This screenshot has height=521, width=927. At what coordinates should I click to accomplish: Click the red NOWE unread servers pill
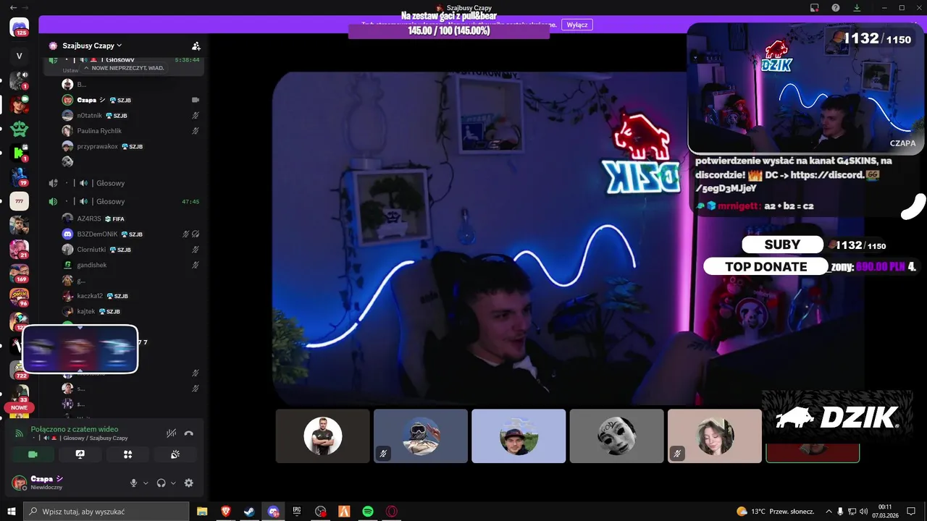pyautogui.click(x=19, y=407)
